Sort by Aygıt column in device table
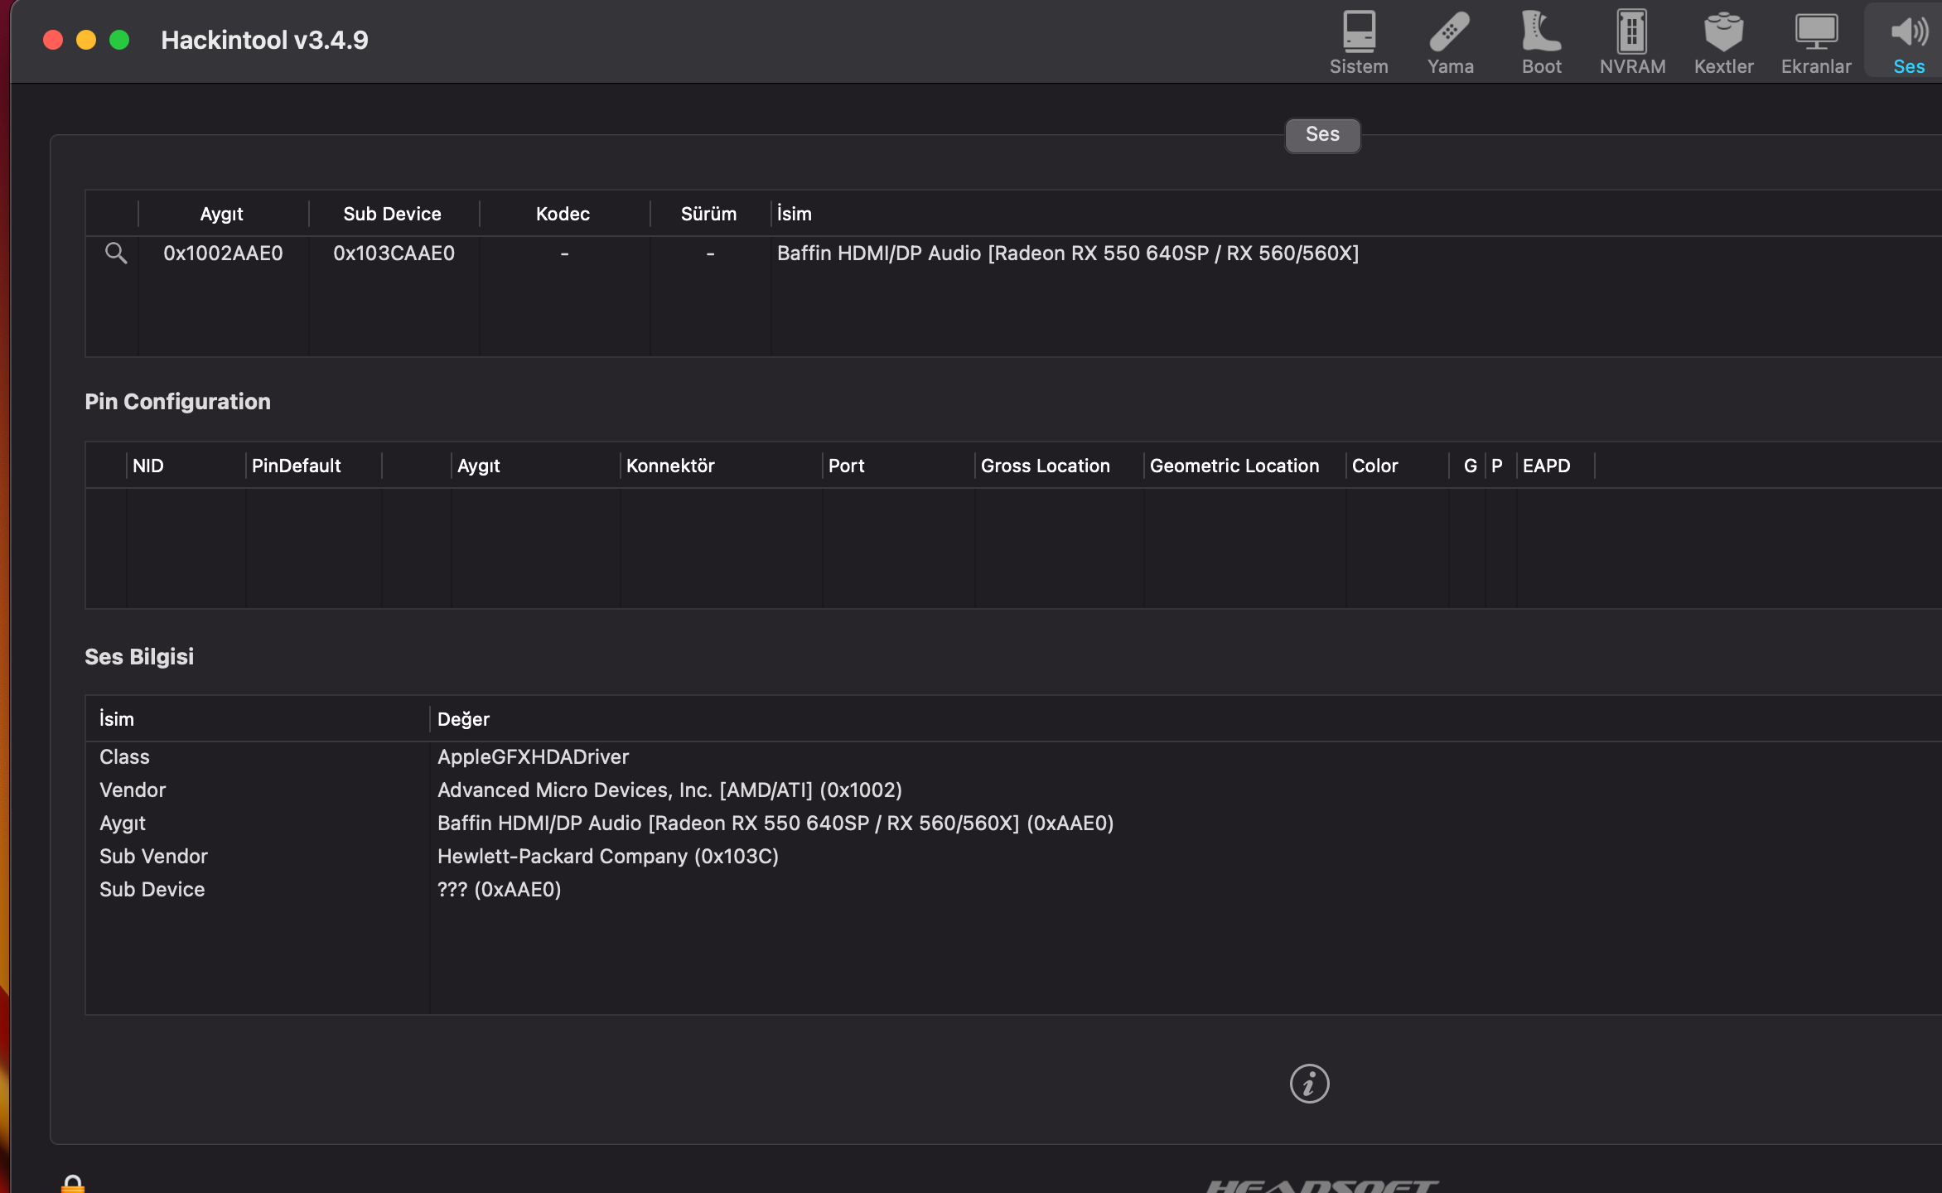Image resolution: width=1942 pixels, height=1193 pixels. [222, 214]
